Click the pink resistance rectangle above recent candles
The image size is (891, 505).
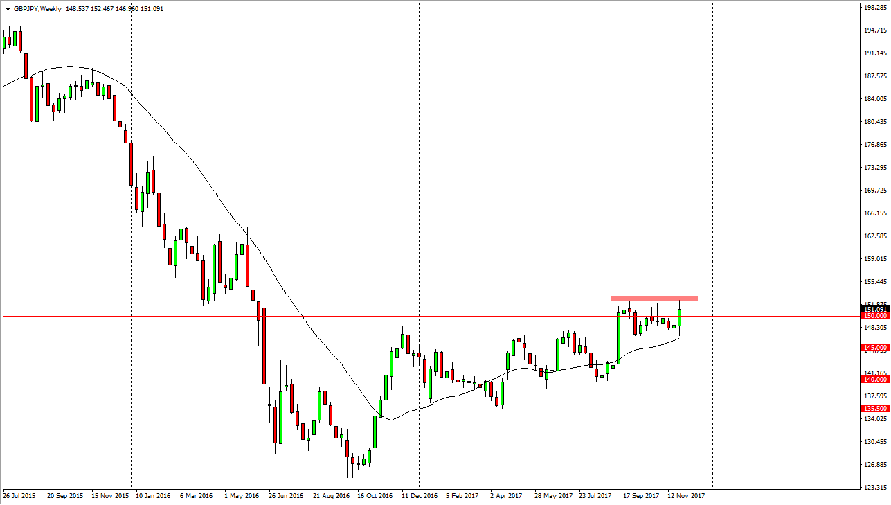[x=654, y=298]
